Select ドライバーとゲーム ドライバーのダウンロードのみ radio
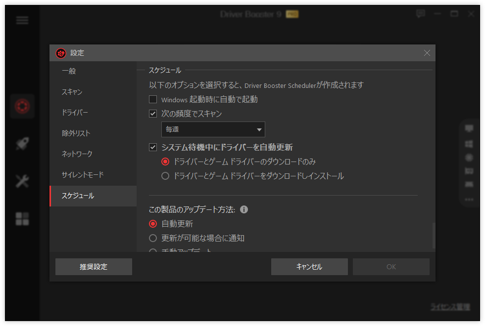Image resolution: width=485 pixels, height=326 pixels. point(165,162)
